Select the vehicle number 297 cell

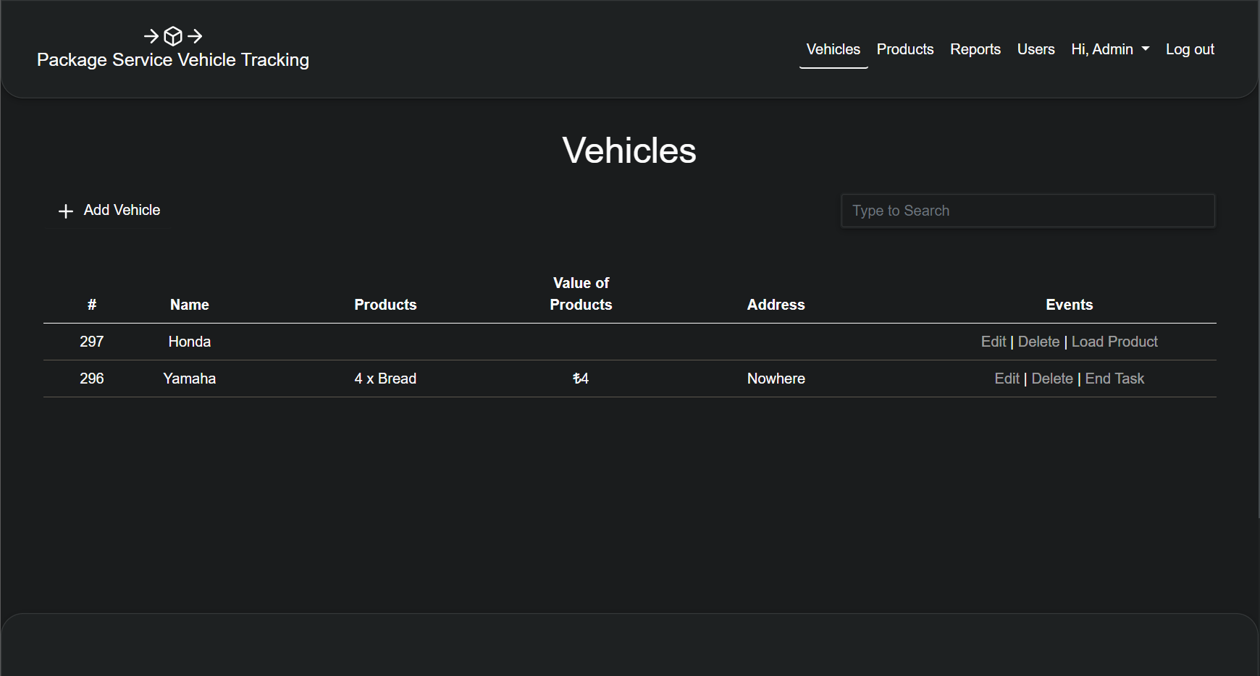92,342
